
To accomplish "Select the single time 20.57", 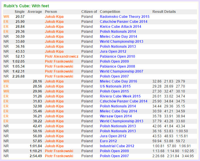I will 20,17.
